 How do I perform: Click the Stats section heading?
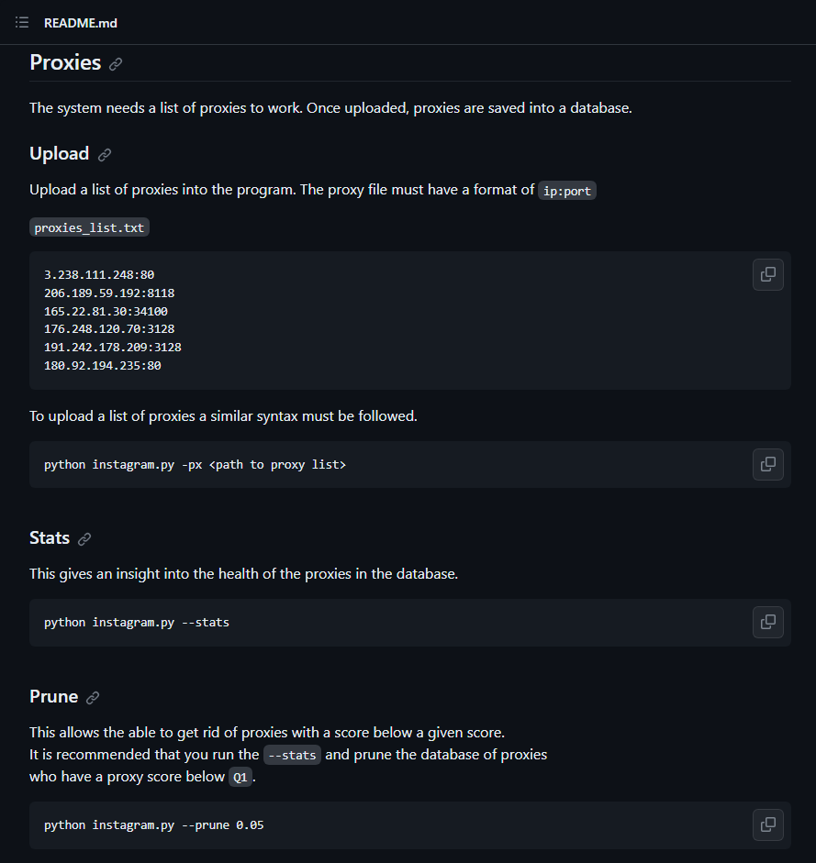click(50, 538)
